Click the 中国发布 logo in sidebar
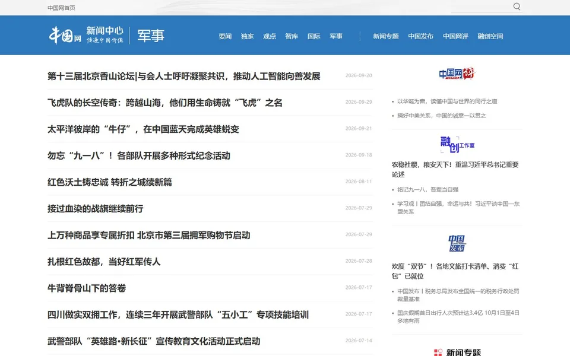This screenshot has width=570, height=356. coord(457,243)
